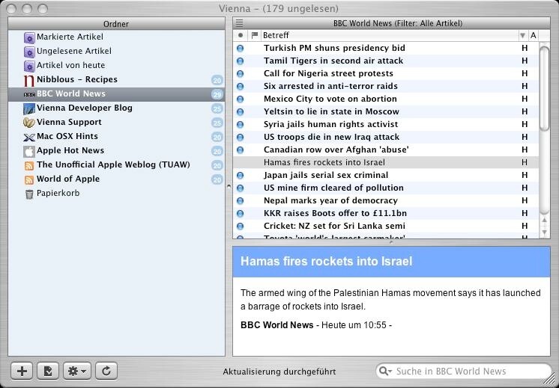The height and width of the screenshot is (388, 559).
Task: Toggle unread dot for Turkish PM article
Action: [x=241, y=48]
